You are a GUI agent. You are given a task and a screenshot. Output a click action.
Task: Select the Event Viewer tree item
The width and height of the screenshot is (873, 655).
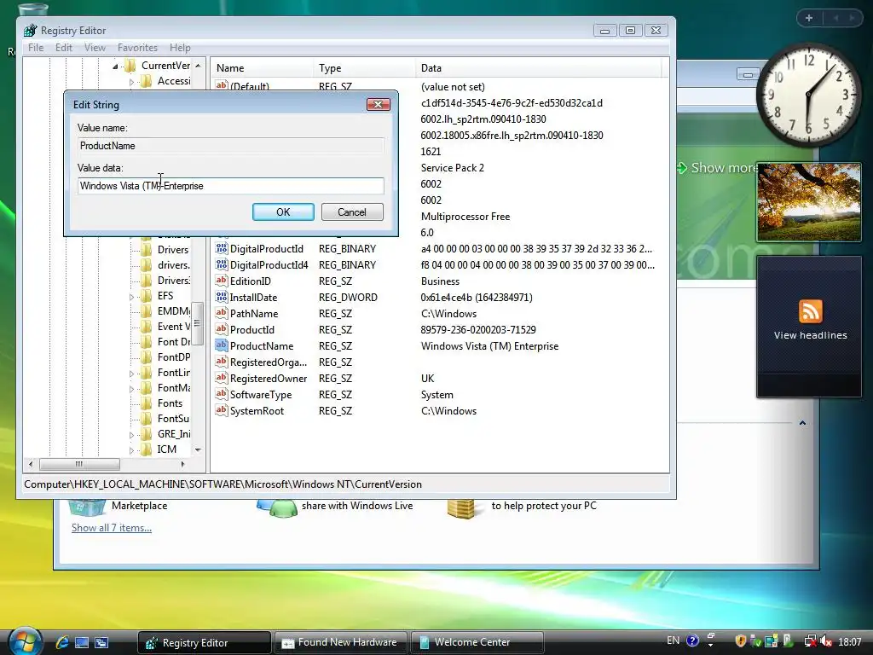coord(174,327)
